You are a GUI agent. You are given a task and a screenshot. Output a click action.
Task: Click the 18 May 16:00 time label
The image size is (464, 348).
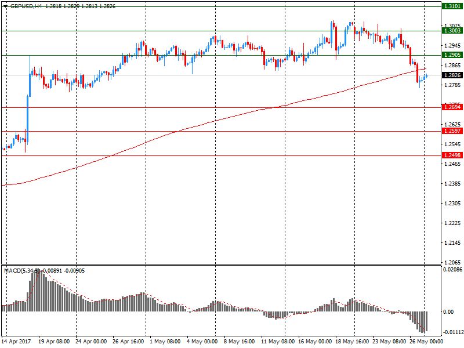coord(352,342)
